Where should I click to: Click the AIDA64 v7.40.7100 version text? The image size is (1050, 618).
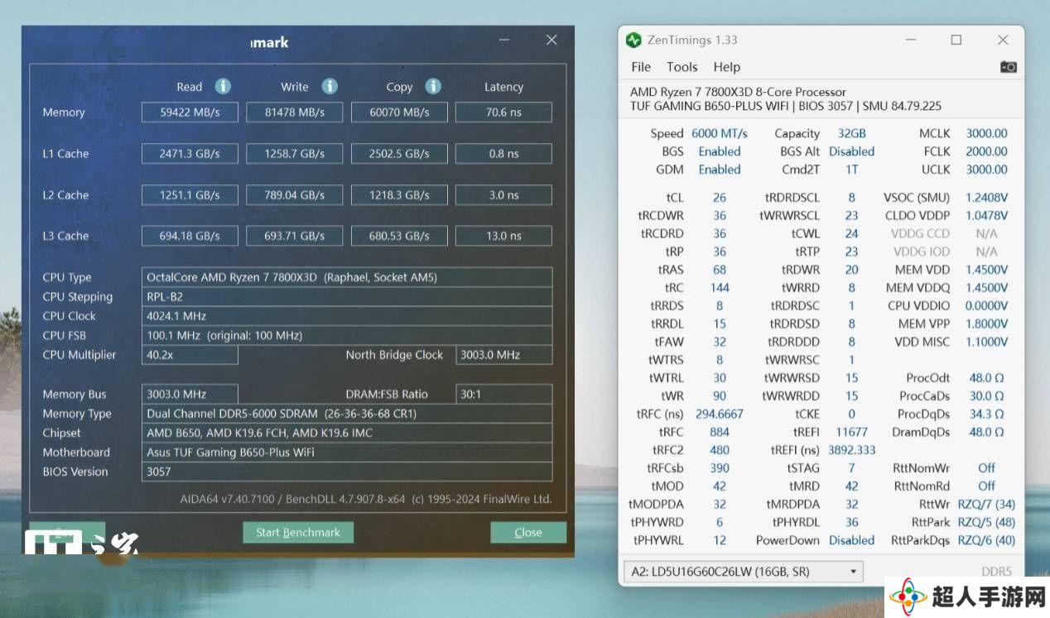(x=366, y=500)
